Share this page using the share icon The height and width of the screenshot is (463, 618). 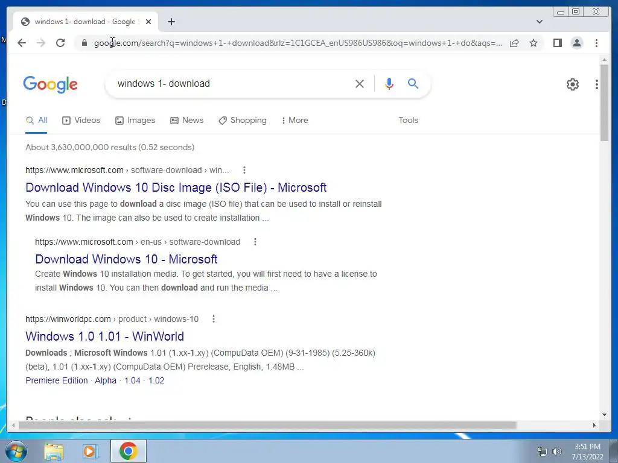[x=514, y=43]
